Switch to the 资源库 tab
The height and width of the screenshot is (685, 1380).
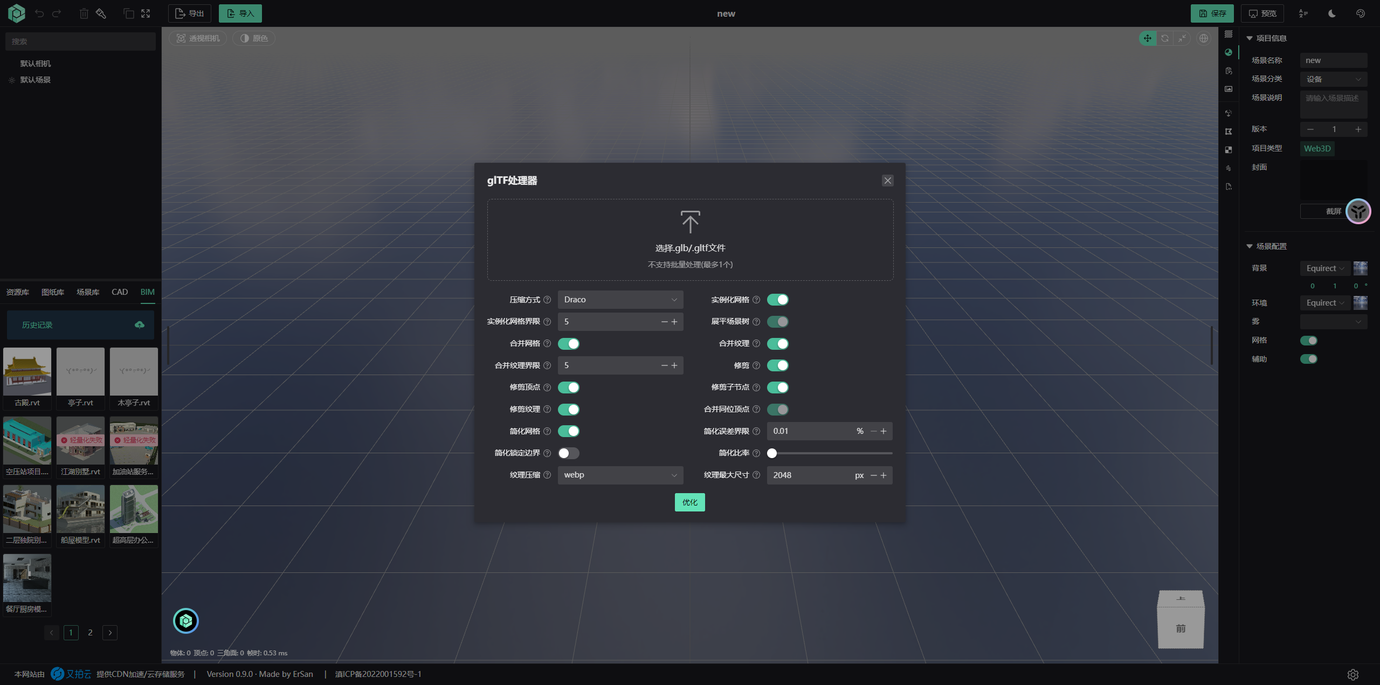pos(18,292)
